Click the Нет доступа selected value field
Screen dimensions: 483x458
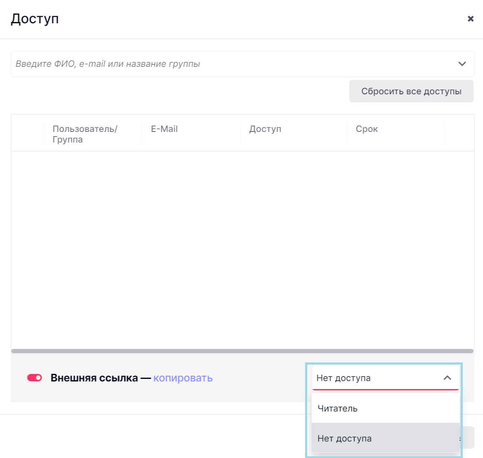point(372,378)
